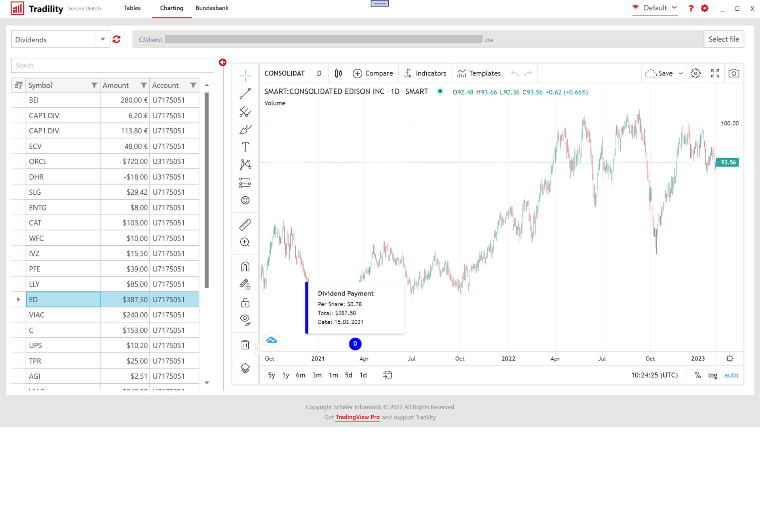Select the trend line drawing tool
This screenshot has height=514, width=760.
point(245,93)
